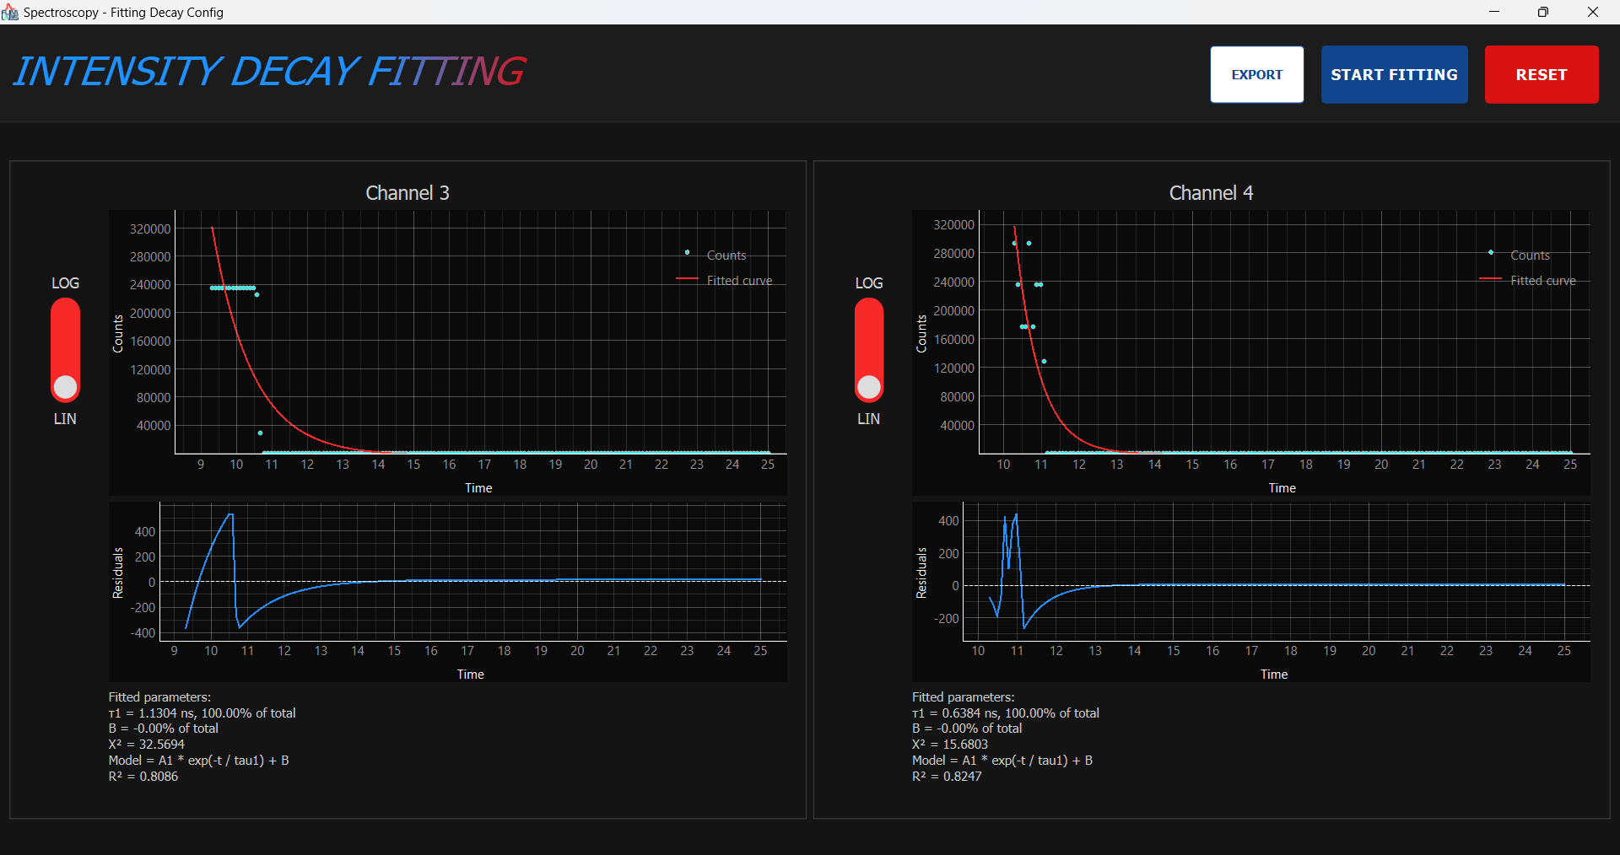Viewport: 1620px width, 855px height.
Task: Click the EXPORT button
Action: pyautogui.click(x=1256, y=74)
